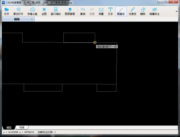The width and height of the screenshot is (180, 137).
Task: Activate the 窗口缩放 window zoom tool
Action: 56,11
